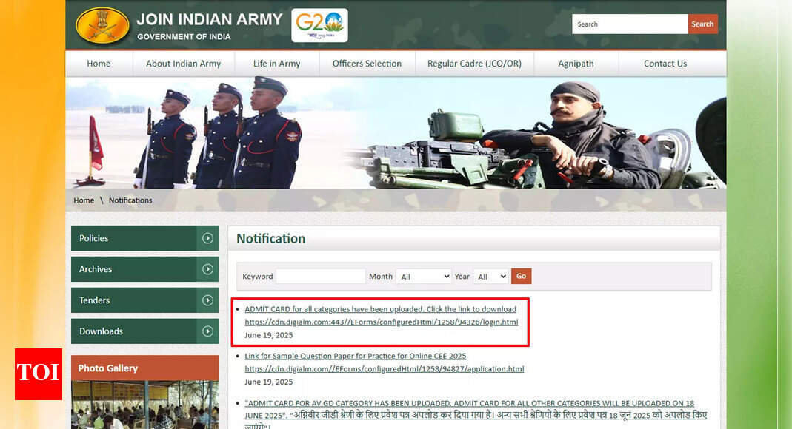This screenshot has height=429, width=792.
Task: Open the Photo Gallery thumbnail image
Action: [x=144, y=405]
